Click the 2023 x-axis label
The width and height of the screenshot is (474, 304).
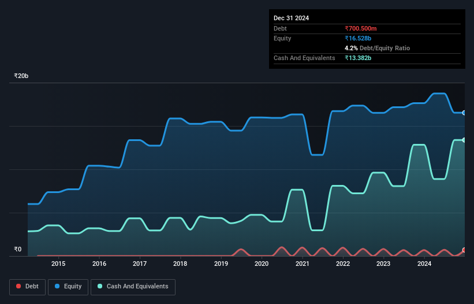(383, 264)
